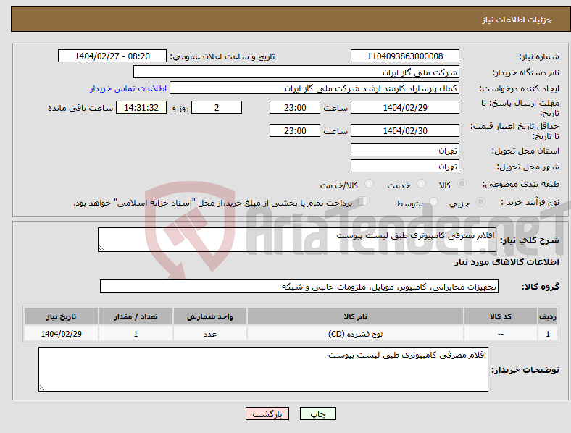Click the تعداد / مقدار column header
Image resolution: width=571 pixels, height=433 pixels.
point(136,316)
